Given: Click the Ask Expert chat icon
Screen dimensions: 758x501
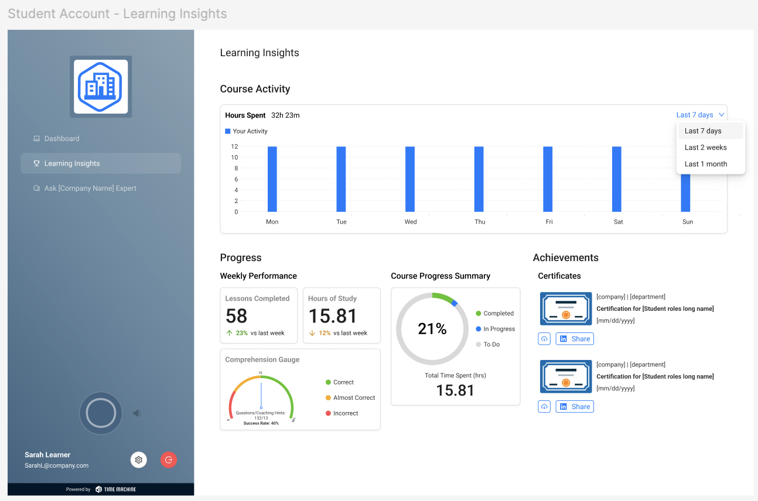Looking at the screenshot, I should tap(36, 188).
